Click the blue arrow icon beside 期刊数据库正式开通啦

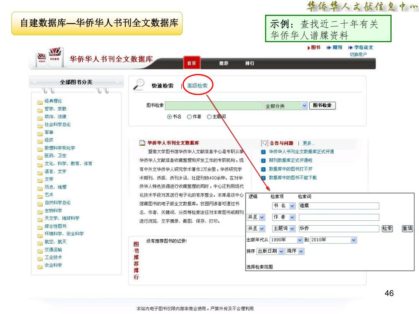[x=264, y=160]
